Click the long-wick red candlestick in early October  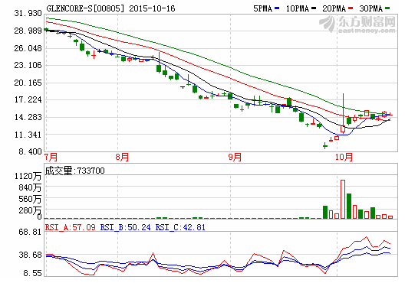[x=343, y=113]
